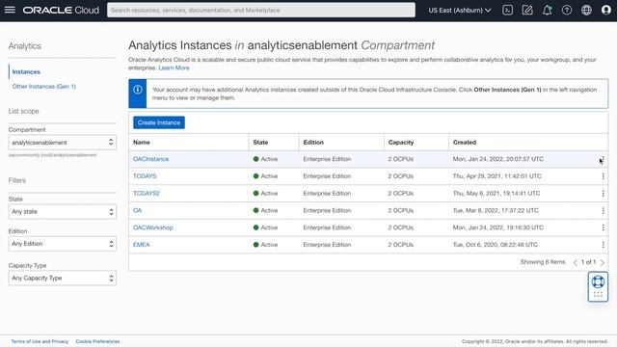Click the Create Instance button
Screen dimensions: 617x347
coord(159,122)
